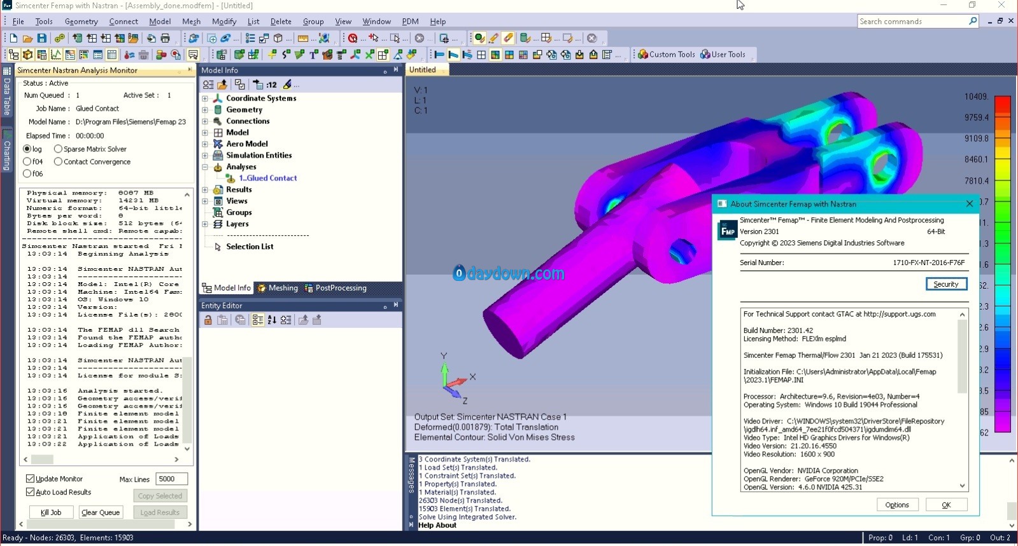Click the lock icon in Entity Editor

(208, 320)
